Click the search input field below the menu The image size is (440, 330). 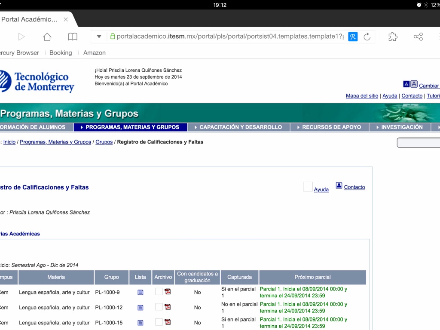tap(419, 143)
